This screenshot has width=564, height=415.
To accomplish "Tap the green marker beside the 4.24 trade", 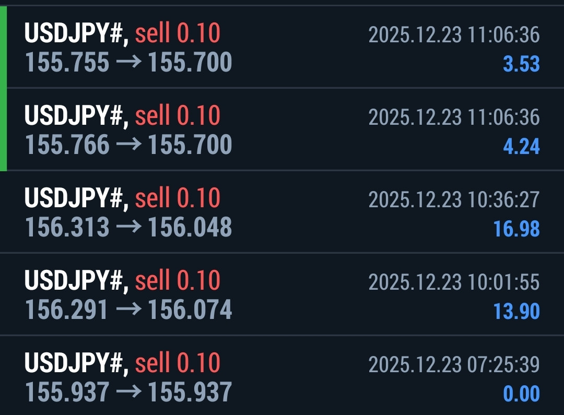I will [x=3, y=129].
